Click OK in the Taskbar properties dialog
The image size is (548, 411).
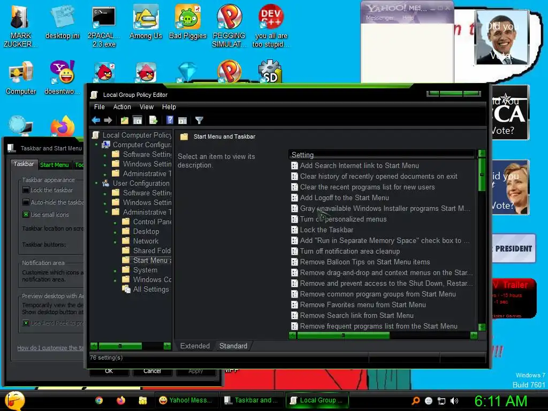pos(109,371)
